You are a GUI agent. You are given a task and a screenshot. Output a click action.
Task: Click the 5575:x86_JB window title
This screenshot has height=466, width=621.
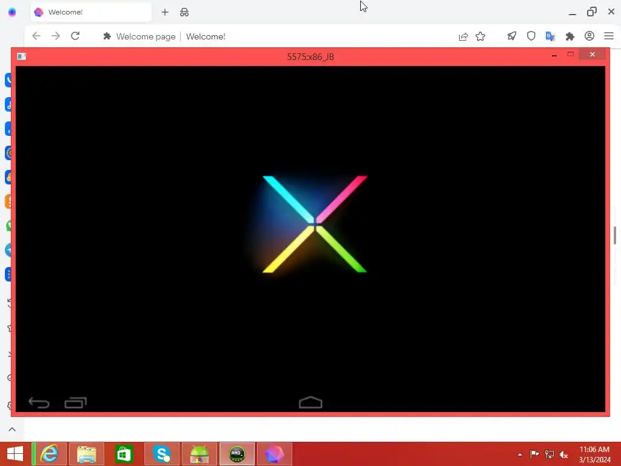pyautogui.click(x=310, y=56)
